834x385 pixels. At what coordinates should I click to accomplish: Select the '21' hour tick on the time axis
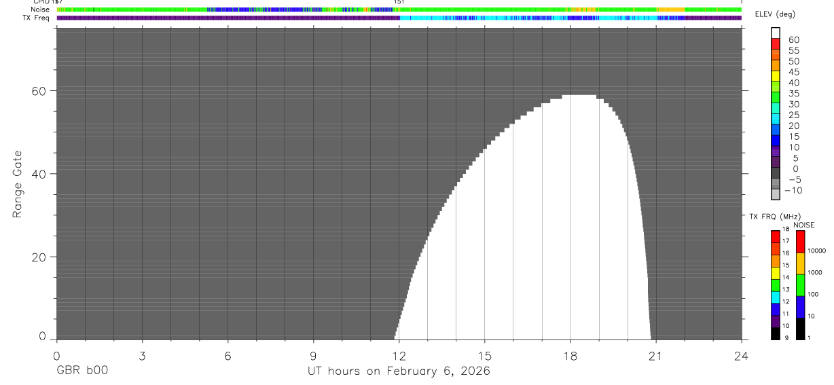click(x=656, y=356)
